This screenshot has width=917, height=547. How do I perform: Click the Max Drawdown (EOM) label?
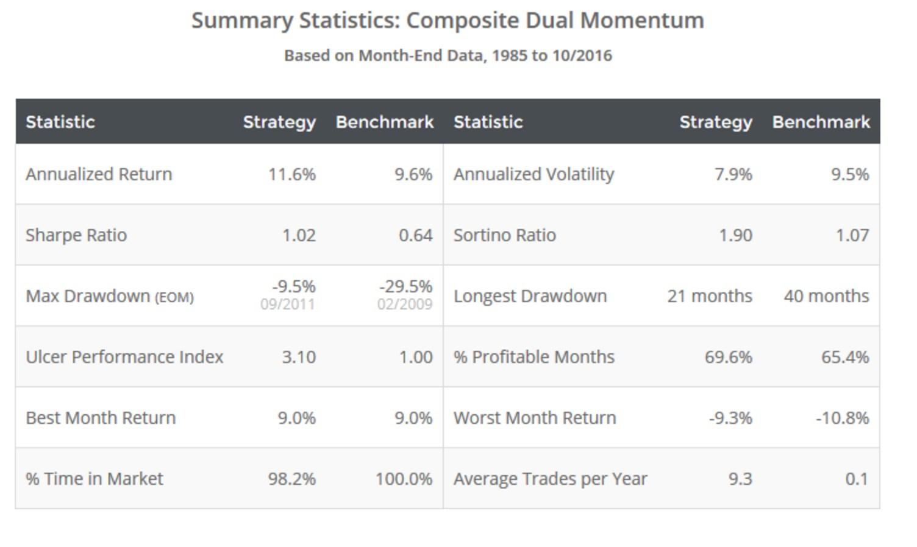(x=110, y=297)
